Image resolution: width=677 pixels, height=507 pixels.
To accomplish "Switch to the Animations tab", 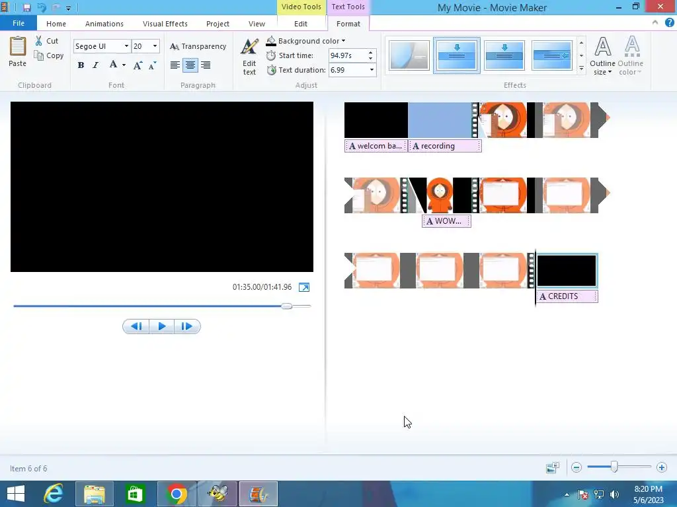I will (104, 24).
